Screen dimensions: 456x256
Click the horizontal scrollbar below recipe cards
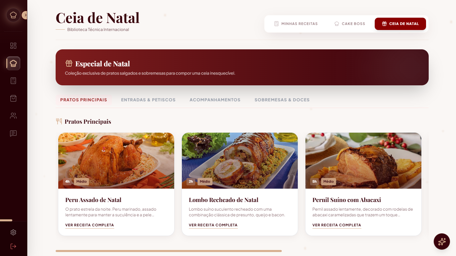169,251
